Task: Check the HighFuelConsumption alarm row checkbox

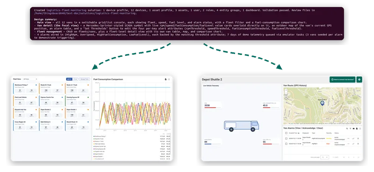Action: pyautogui.click(x=286, y=138)
